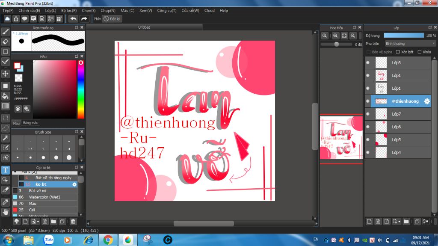
Task: Switch to the Bảng màu tab
Action: point(30,123)
